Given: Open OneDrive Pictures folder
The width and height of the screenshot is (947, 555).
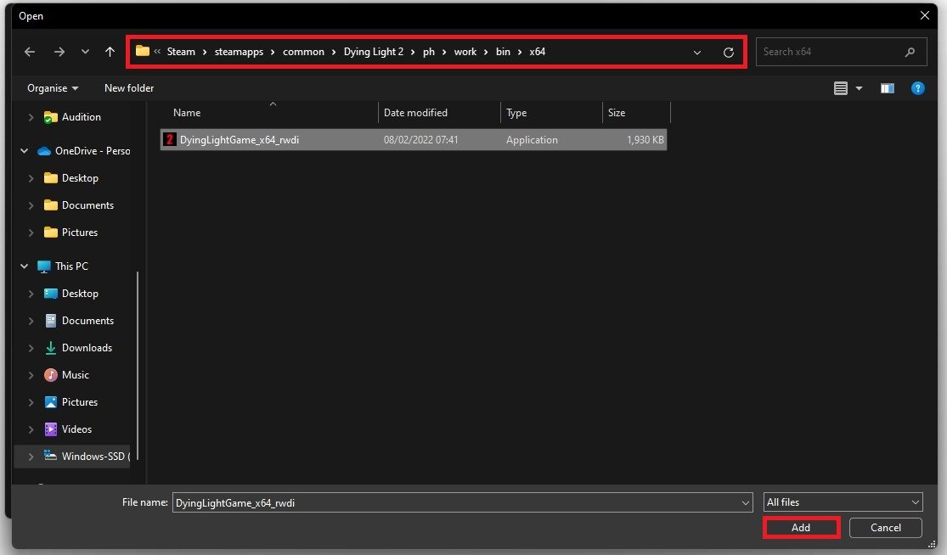Looking at the screenshot, I should click(x=80, y=233).
